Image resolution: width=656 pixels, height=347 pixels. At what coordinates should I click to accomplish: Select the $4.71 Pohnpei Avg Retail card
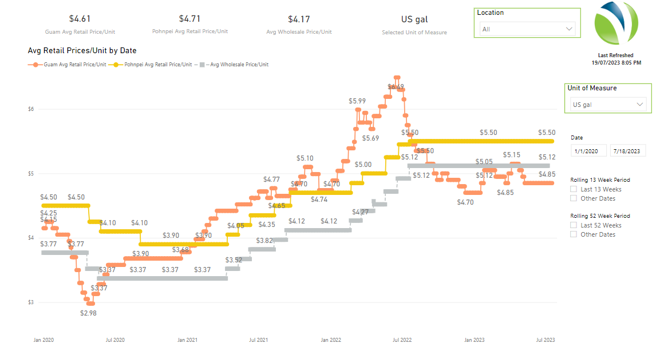[x=189, y=24]
